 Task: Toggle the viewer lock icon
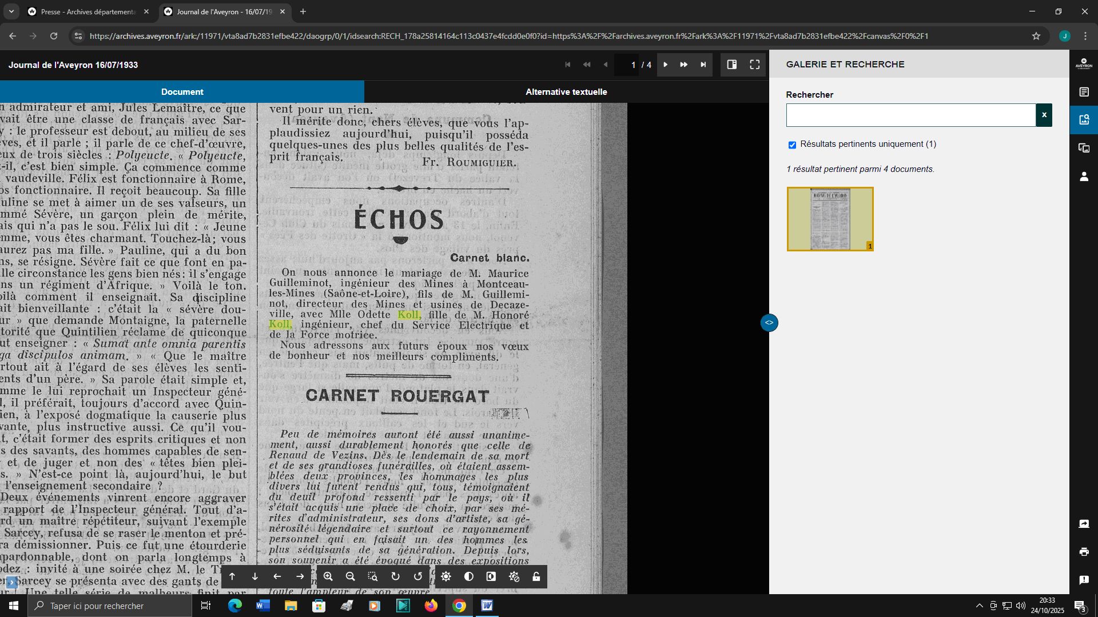point(536,576)
